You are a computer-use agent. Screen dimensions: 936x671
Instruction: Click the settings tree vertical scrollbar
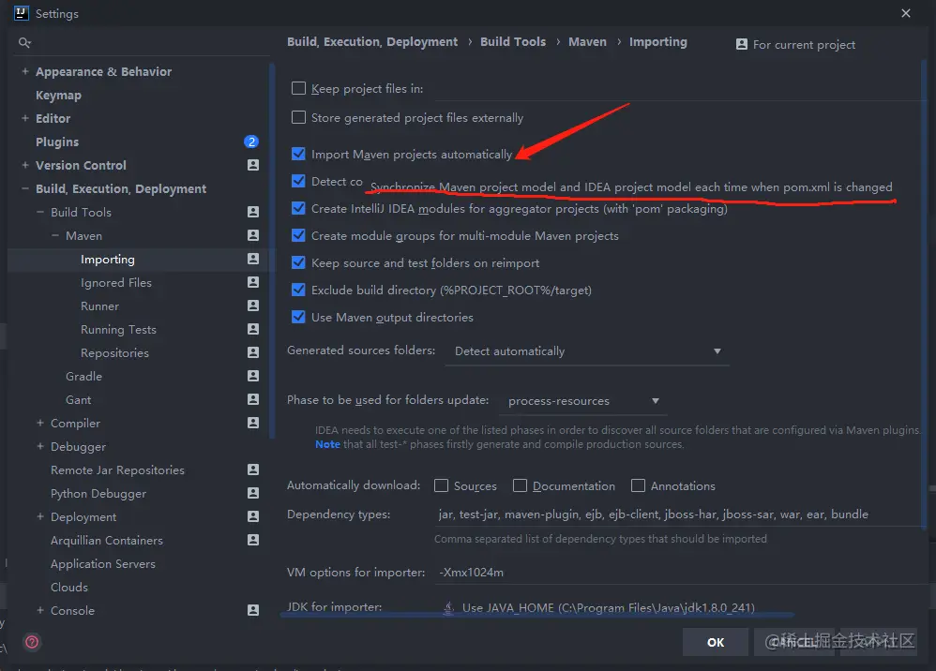pos(272,250)
